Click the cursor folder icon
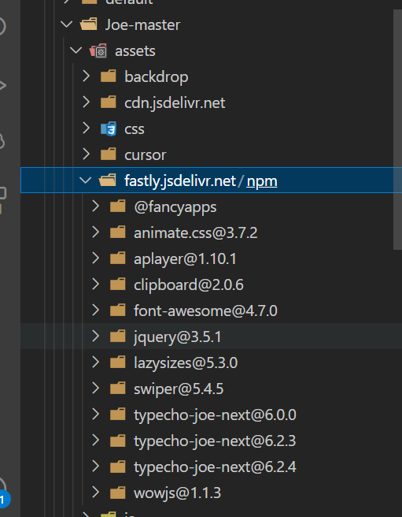This screenshot has width=402, height=517. click(x=108, y=154)
